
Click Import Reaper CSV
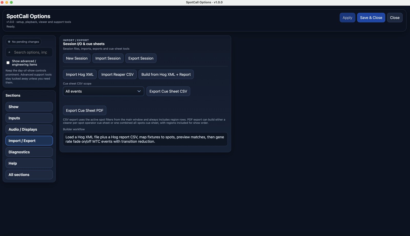[x=117, y=75]
